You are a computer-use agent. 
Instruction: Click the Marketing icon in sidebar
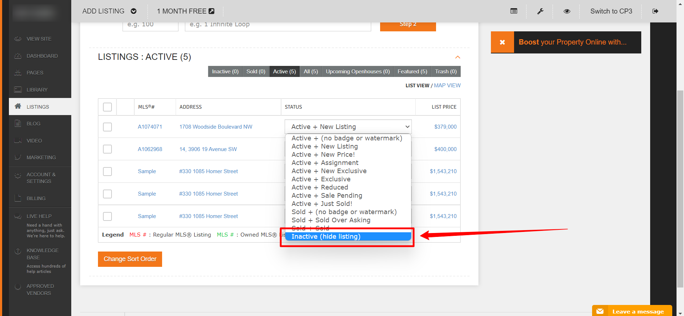coord(18,157)
